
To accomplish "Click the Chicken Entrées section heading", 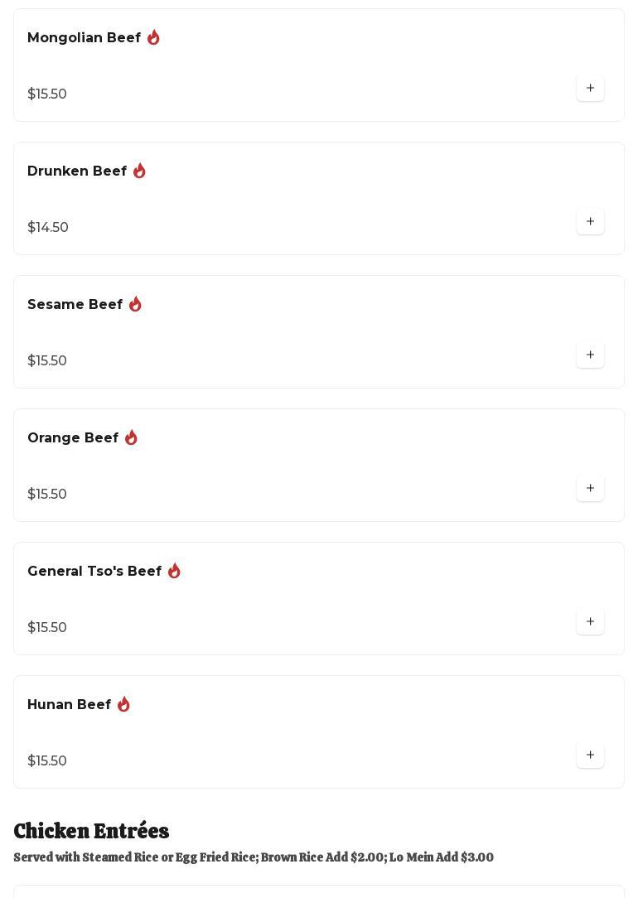I will [x=91, y=831].
